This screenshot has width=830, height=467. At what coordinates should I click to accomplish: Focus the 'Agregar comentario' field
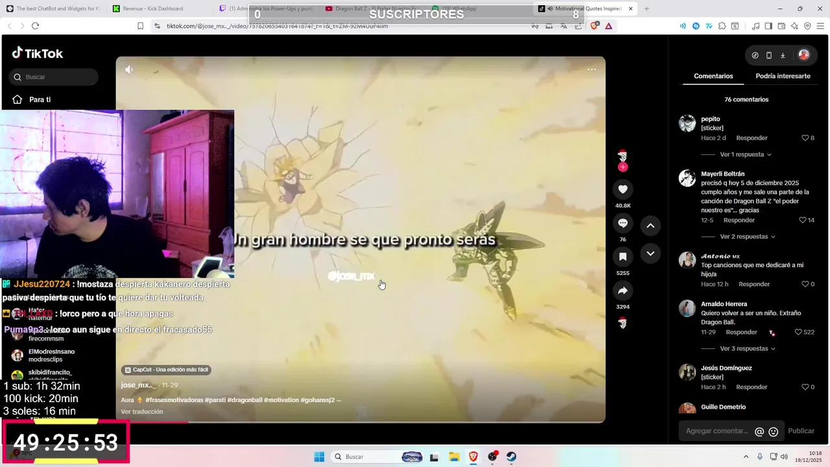pyautogui.click(x=718, y=431)
